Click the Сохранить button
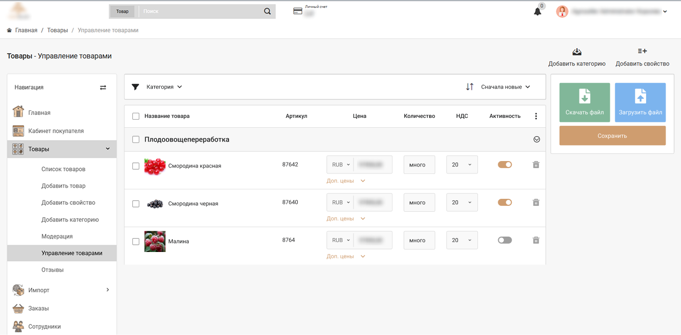Viewport: 681px width, 335px height. tap(612, 136)
